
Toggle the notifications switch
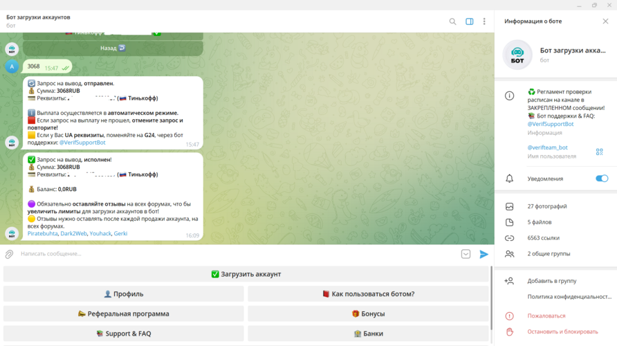pos(601,179)
